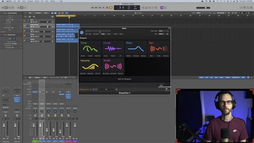Toggle the Master/VCA mixer filter button
The height and width of the screenshot is (143, 254).
click(x=236, y=77)
